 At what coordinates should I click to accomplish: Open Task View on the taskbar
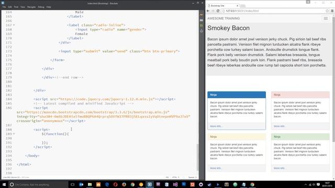(73, 184)
